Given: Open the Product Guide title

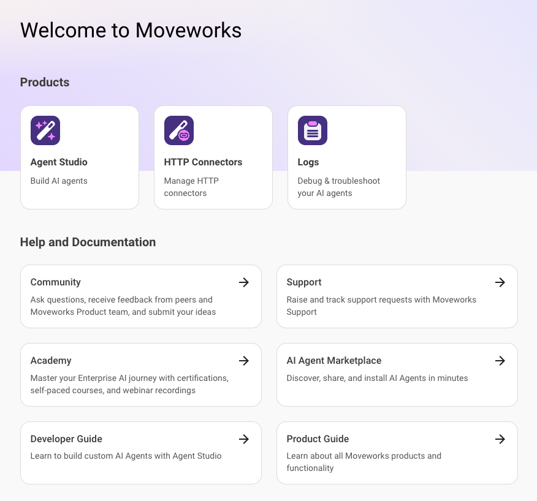Looking at the screenshot, I should pyautogui.click(x=318, y=439).
